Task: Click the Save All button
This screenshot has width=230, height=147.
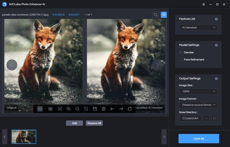Action: [x=199, y=139]
